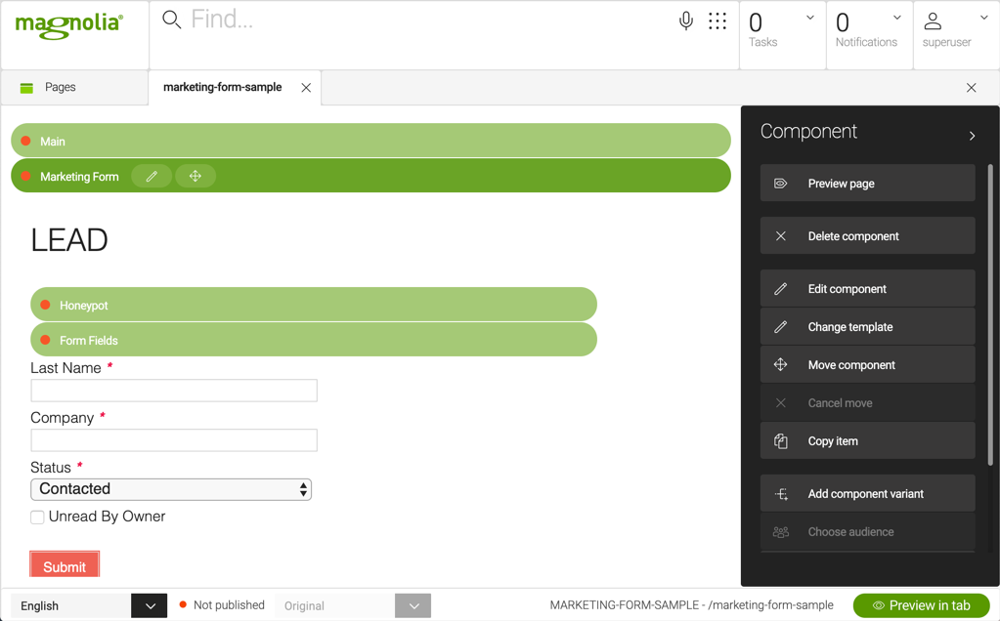This screenshot has height=621, width=1000.
Task: Click red status dot on Form Fields bar
Action: 45,340
